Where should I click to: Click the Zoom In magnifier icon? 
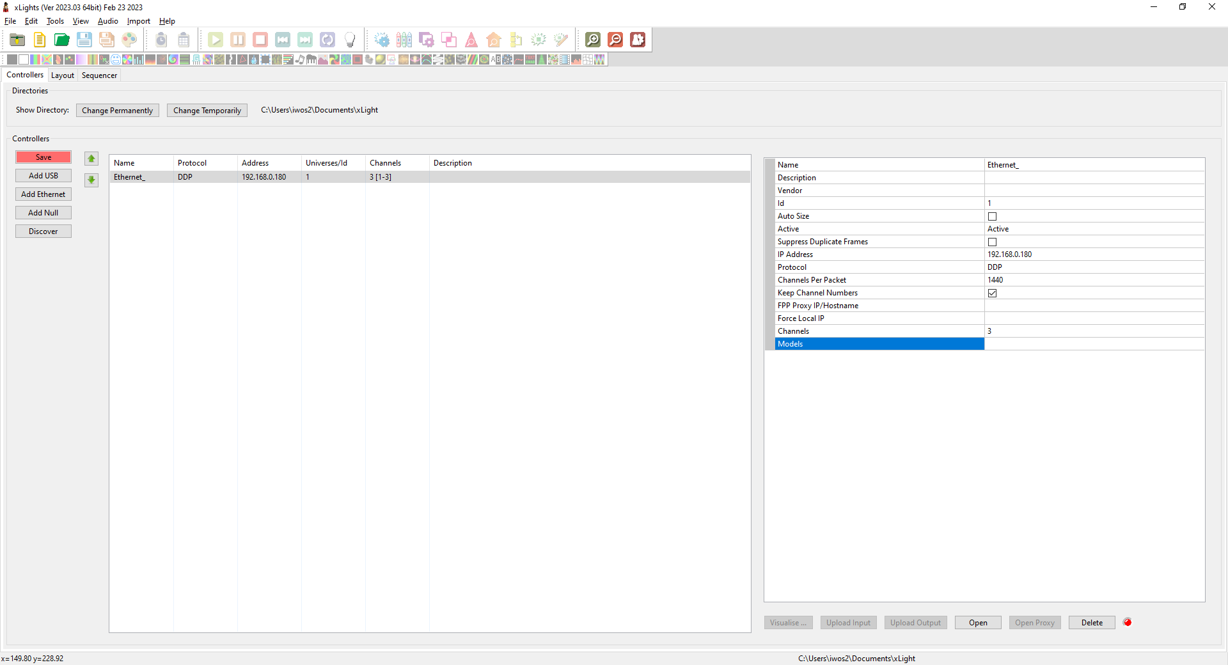592,40
